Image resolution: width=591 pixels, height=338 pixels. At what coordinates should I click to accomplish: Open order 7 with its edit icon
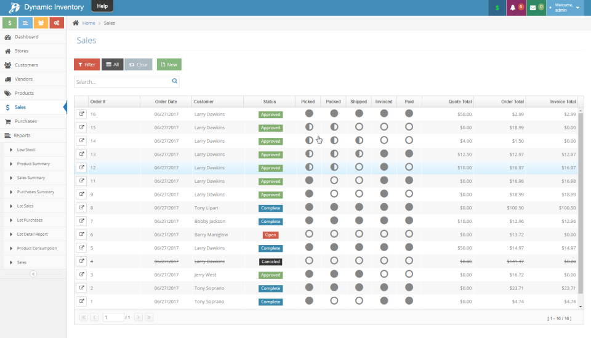tap(81, 221)
